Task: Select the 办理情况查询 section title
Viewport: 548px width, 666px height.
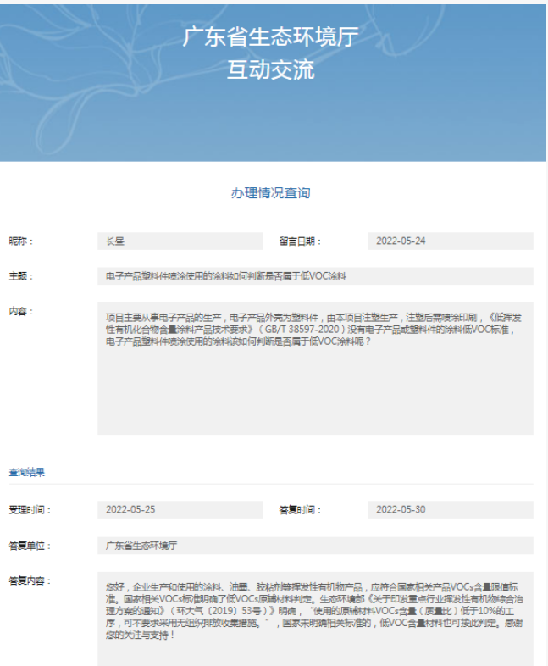Action: tap(270, 193)
